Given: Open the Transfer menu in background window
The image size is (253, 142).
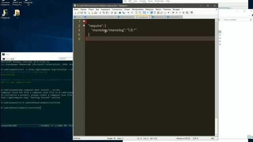Looking at the screenshot, I should pos(143,1).
